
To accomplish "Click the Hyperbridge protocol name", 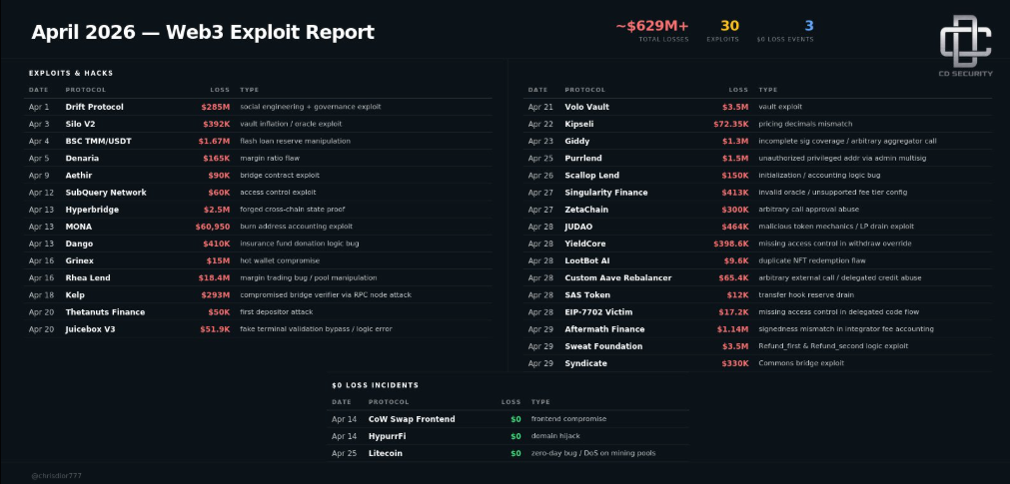I will (x=93, y=210).
